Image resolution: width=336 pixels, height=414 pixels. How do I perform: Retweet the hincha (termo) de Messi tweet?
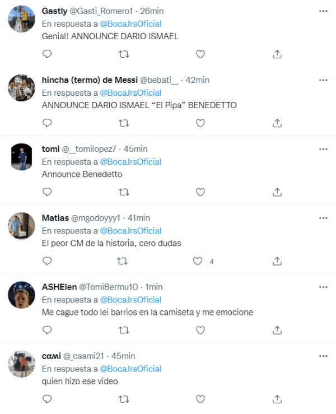(x=124, y=123)
